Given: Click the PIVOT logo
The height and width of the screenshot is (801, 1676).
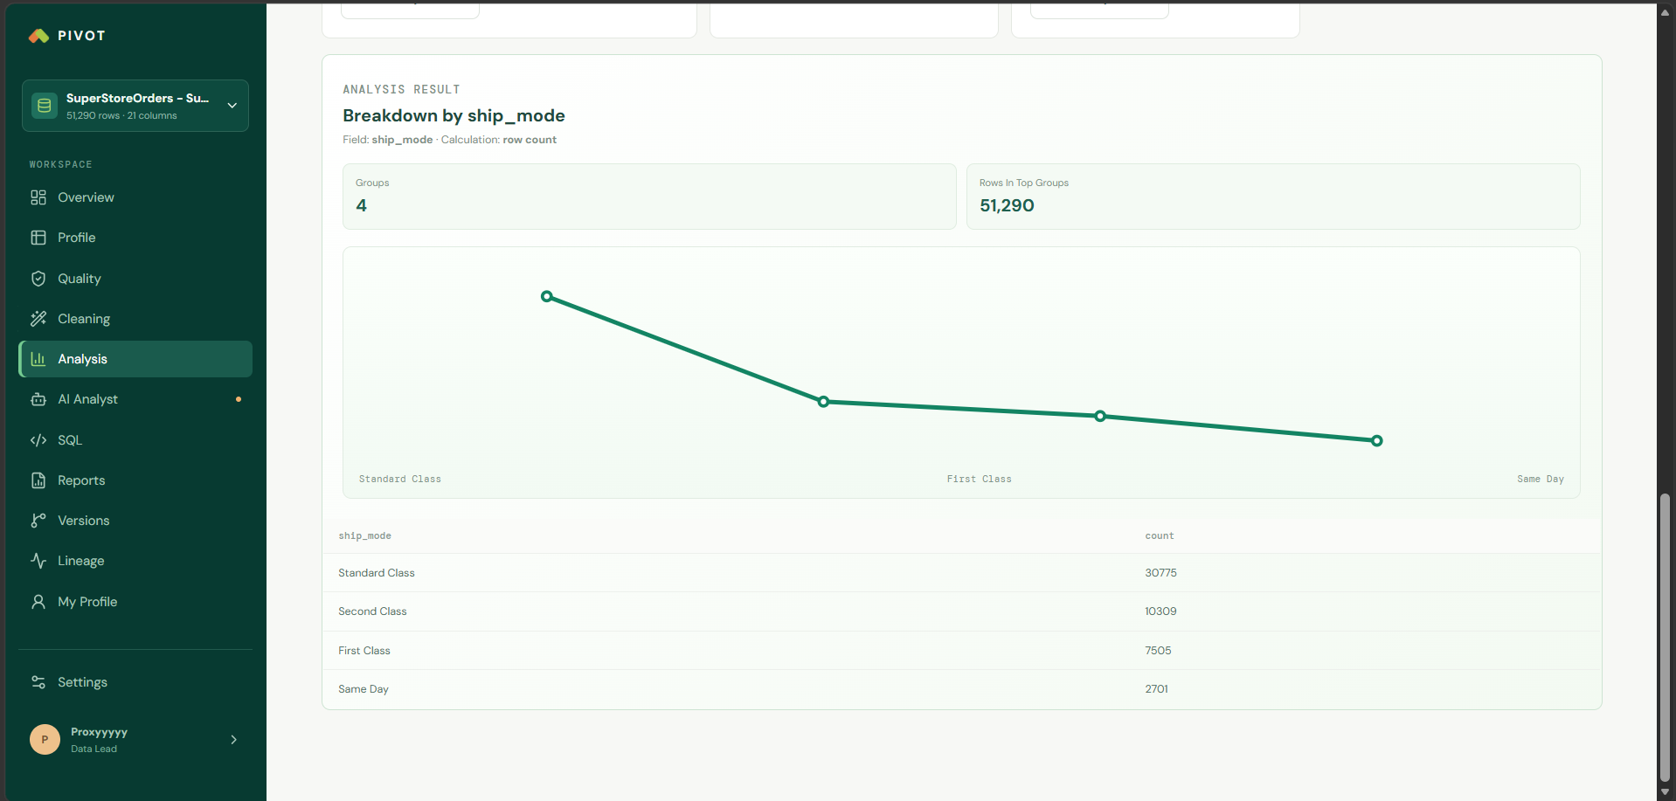Looking at the screenshot, I should point(67,36).
